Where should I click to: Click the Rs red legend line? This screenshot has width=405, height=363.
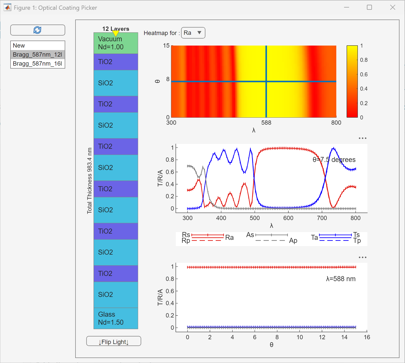click(207, 235)
